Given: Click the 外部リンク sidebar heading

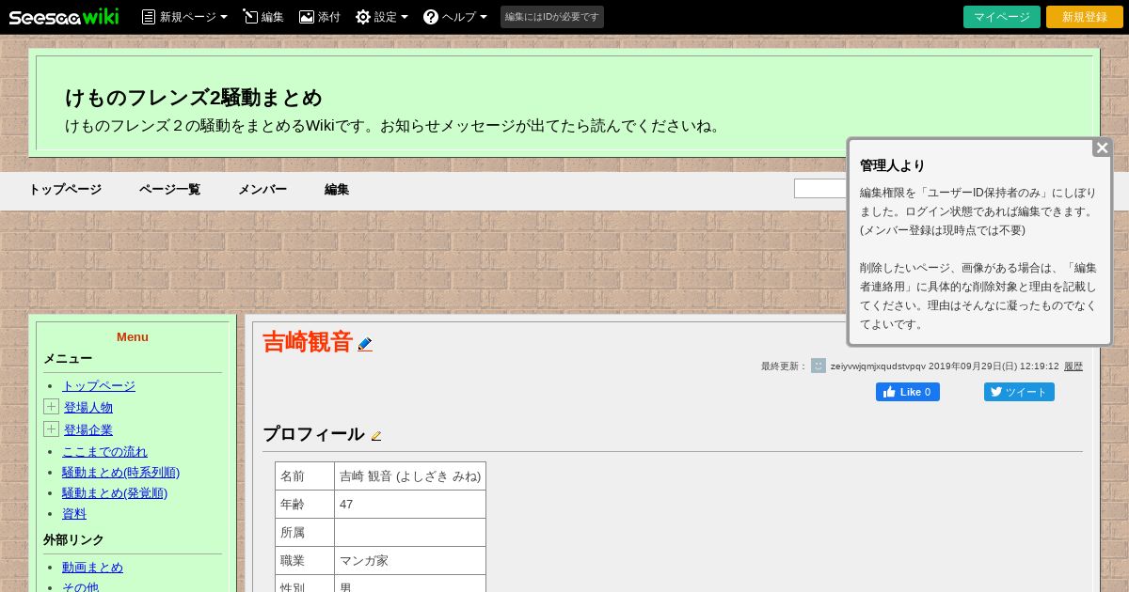Looking at the screenshot, I should tap(73, 539).
